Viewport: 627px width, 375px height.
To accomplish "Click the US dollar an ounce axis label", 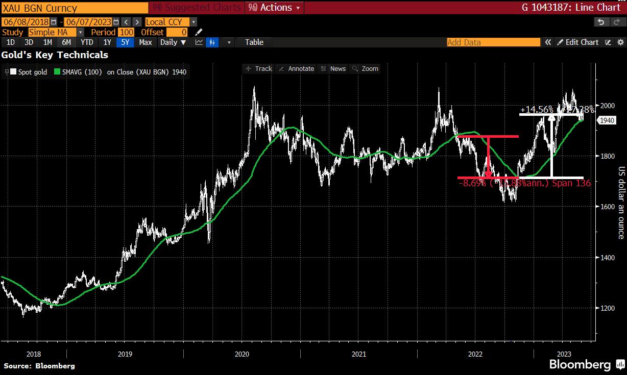I will pyautogui.click(x=621, y=203).
